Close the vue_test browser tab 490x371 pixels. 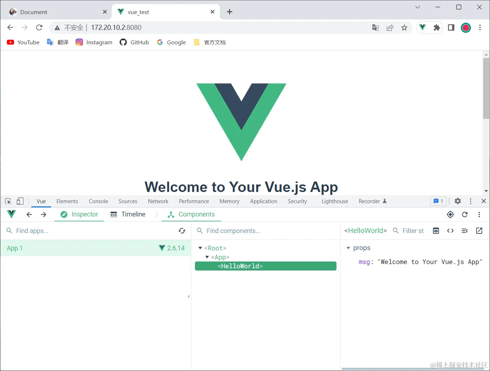point(213,12)
